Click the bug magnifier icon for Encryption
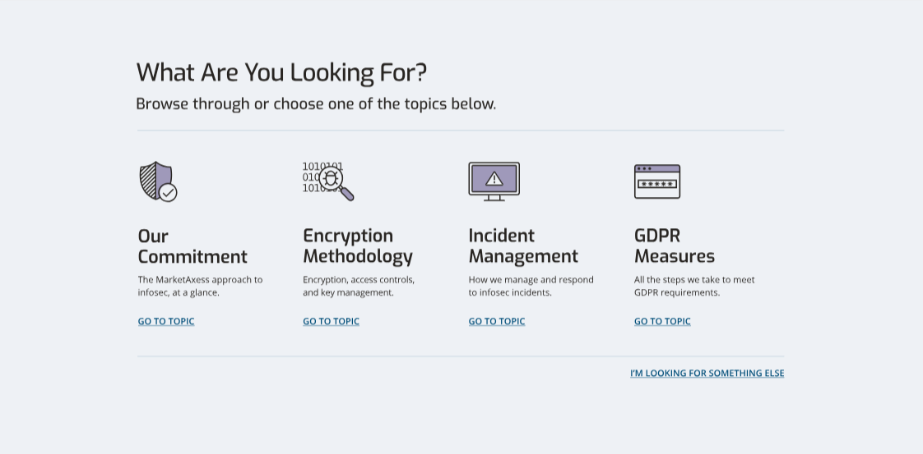This screenshot has width=923, height=454. [x=328, y=181]
